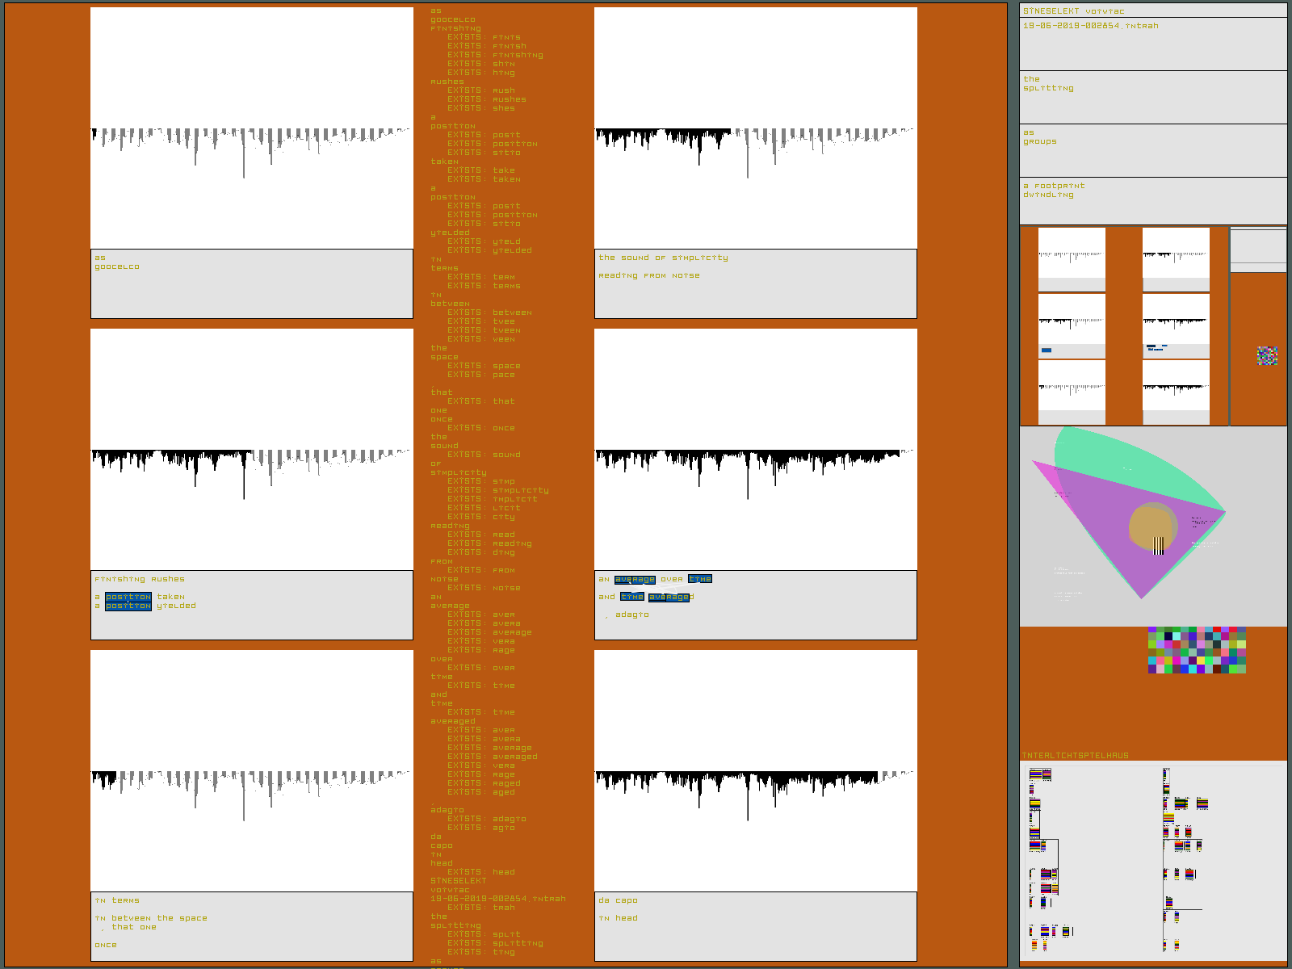Click the small multicolor noise square icon
Viewport: 1292px width, 969px height.
[x=1267, y=355]
